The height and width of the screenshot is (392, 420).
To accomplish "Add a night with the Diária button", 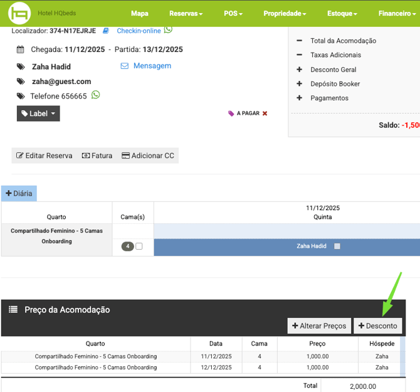I will [x=19, y=193].
